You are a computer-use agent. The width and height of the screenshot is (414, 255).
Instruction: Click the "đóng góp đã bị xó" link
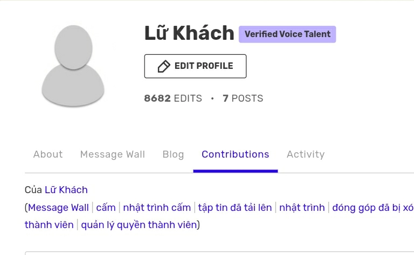pyautogui.click(x=372, y=208)
